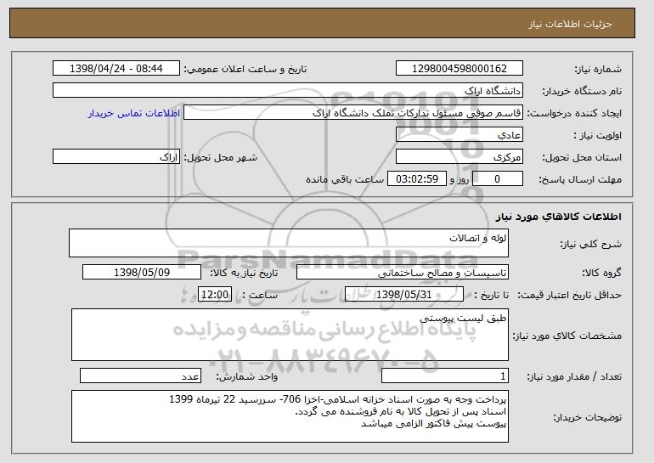Click the label ایجاد کننده درخواست
The image size is (654, 463).
574,114
